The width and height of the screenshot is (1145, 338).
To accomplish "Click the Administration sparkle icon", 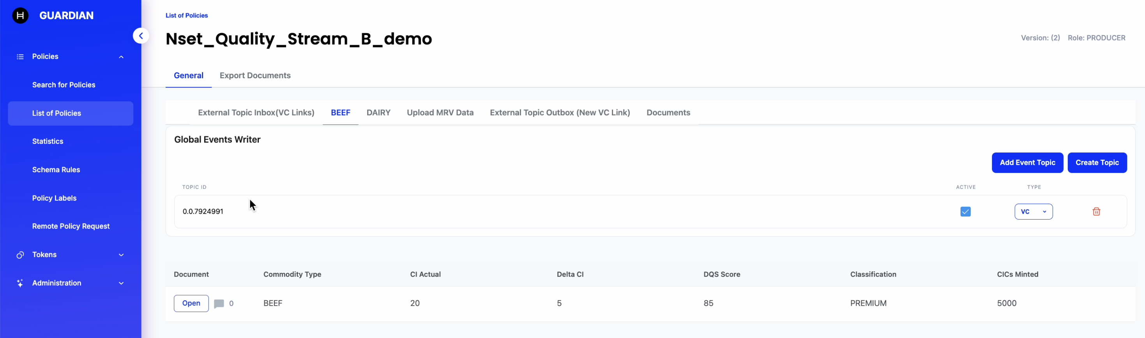I will point(20,283).
